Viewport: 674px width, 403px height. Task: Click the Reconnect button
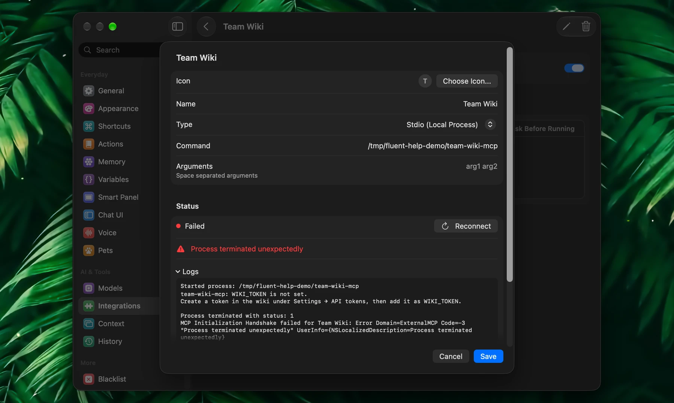click(466, 226)
